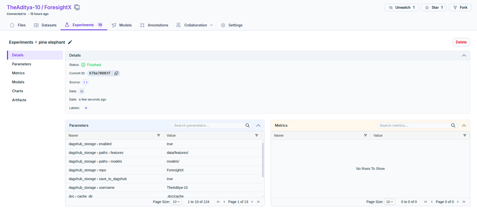Open the Models tab in top navigation
The image size is (477, 209).
pyautogui.click(x=122, y=25)
